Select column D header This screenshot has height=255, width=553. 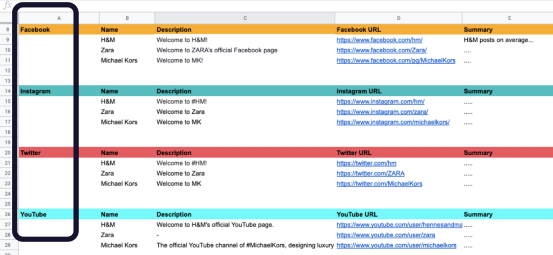coord(399,18)
